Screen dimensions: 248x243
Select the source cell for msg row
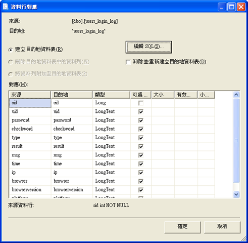[30, 155]
